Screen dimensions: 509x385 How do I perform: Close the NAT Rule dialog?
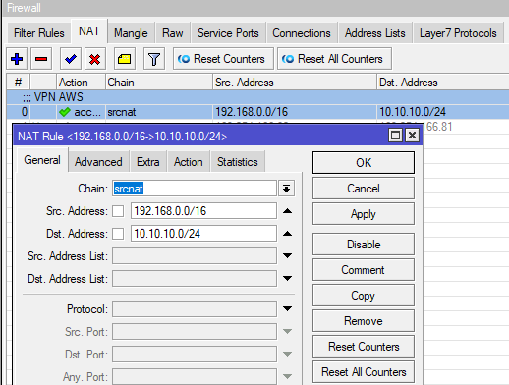pos(413,136)
